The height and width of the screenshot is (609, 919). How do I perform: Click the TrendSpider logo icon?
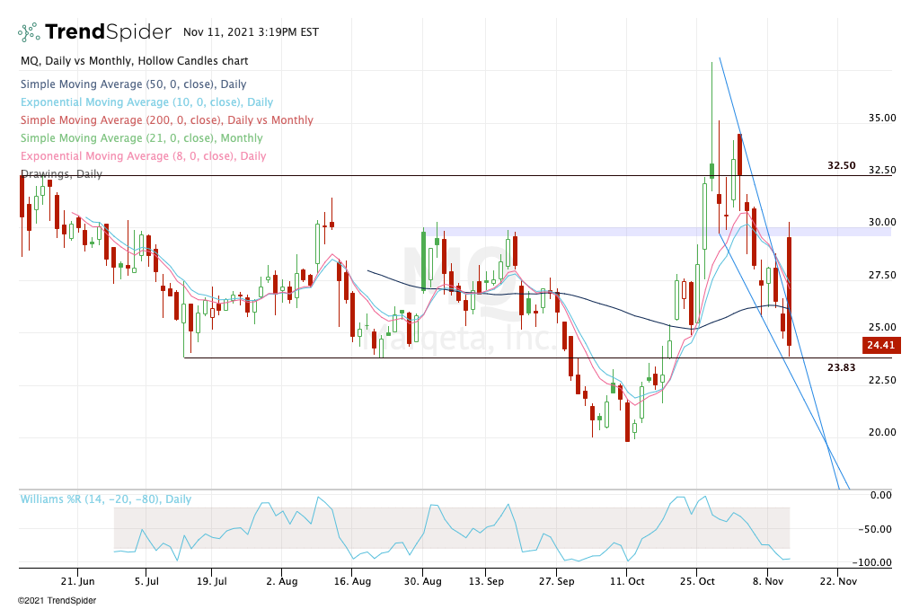click(29, 32)
